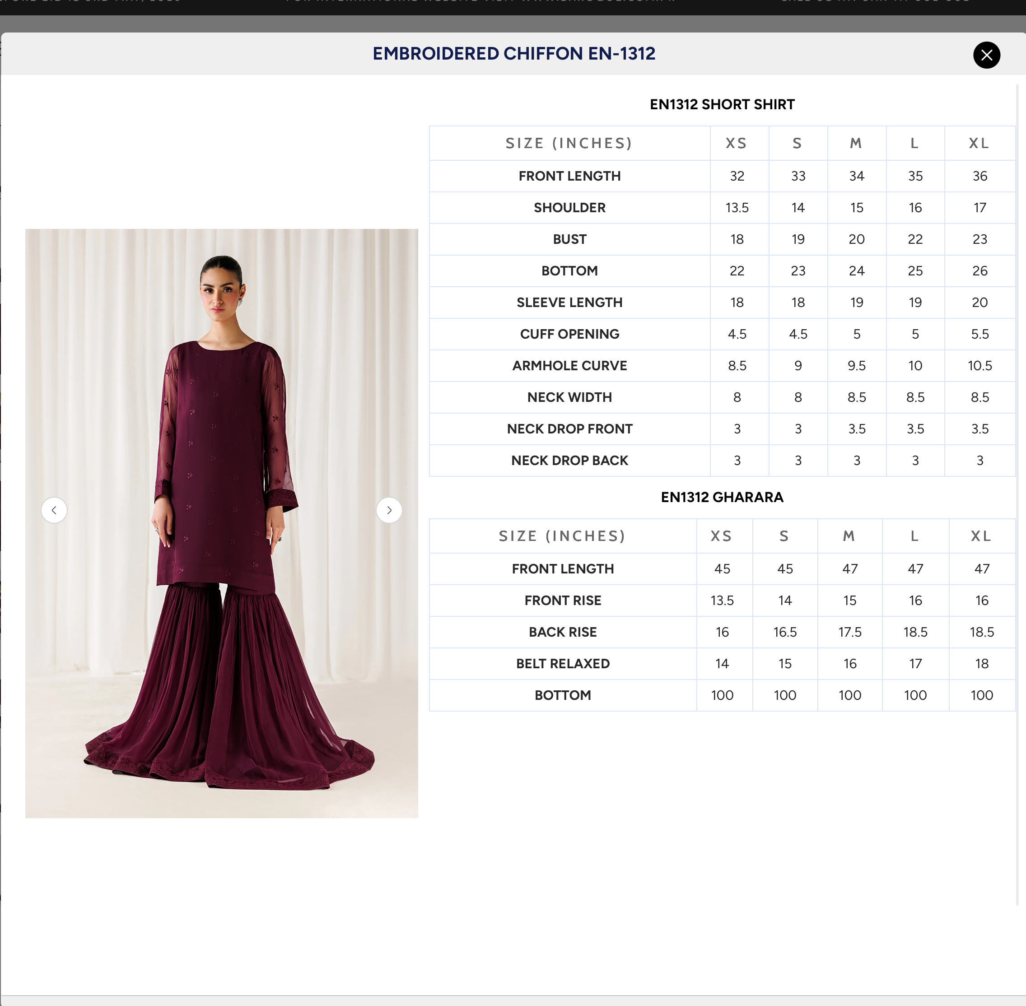This screenshot has height=1006, width=1026.
Task: Click the maroon gharara product photo
Action: coord(221,523)
